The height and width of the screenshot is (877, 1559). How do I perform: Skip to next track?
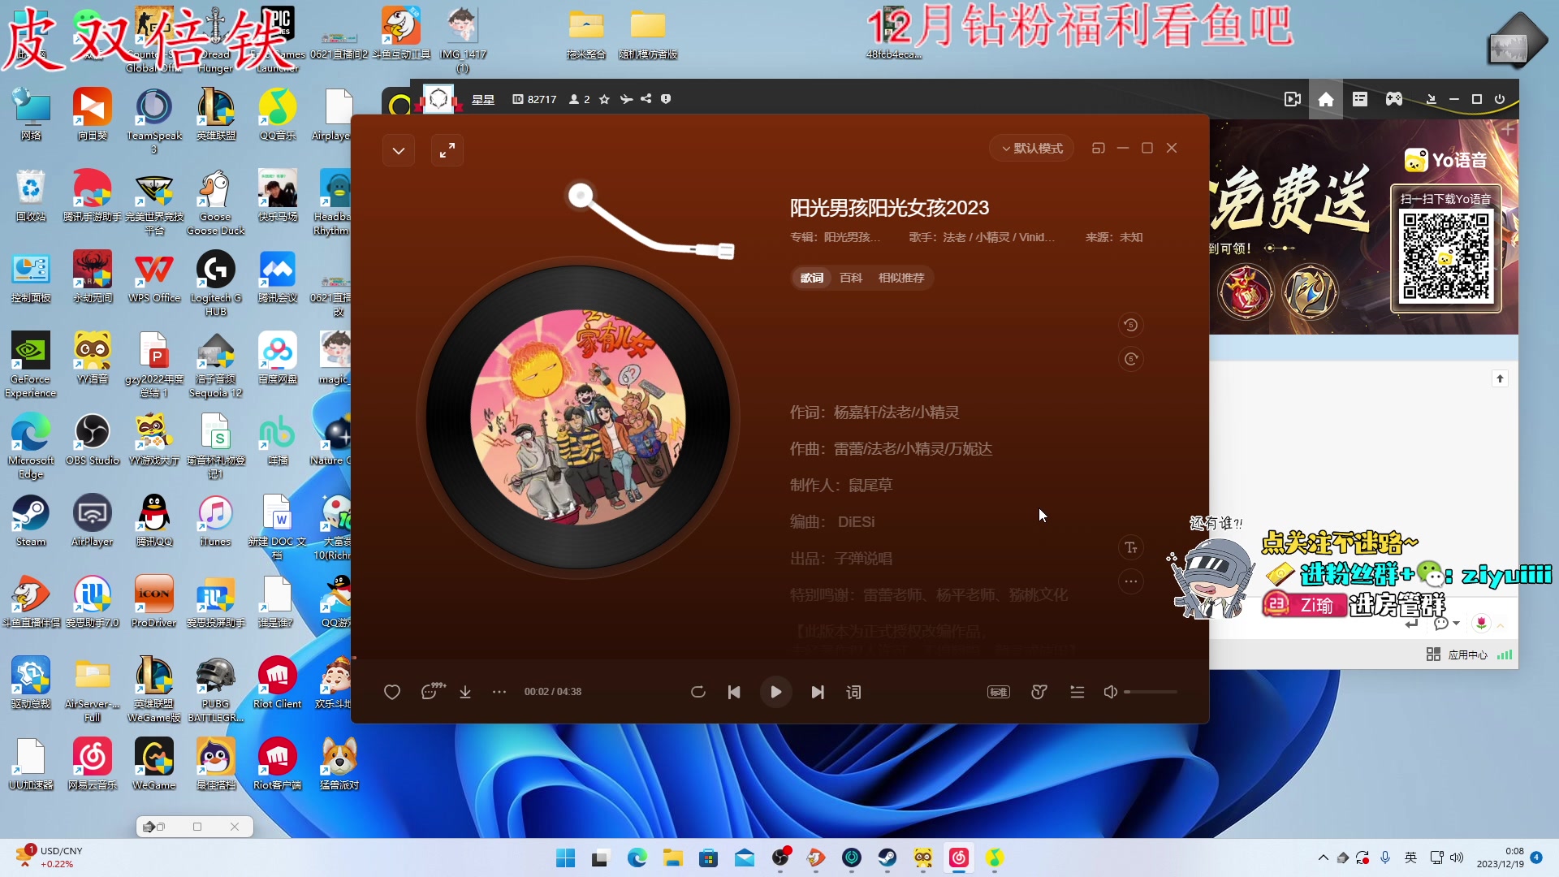click(x=818, y=692)
